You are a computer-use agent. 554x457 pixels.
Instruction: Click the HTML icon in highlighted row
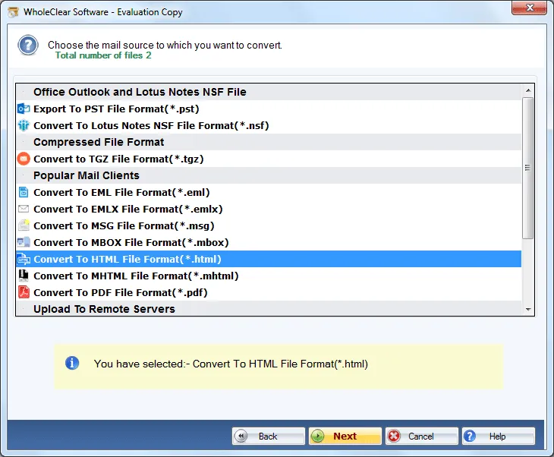(24, 259)
